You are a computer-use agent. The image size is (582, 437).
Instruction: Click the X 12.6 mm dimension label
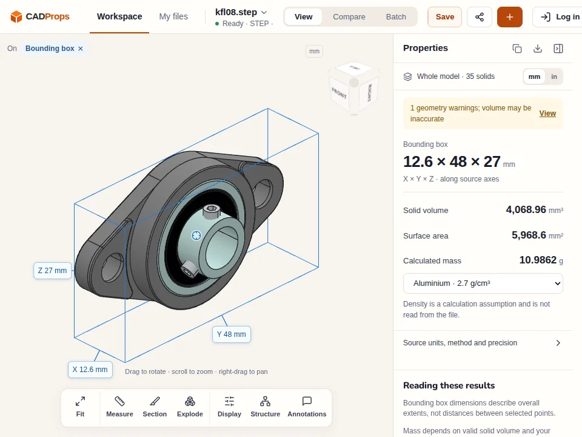[90, 370]
